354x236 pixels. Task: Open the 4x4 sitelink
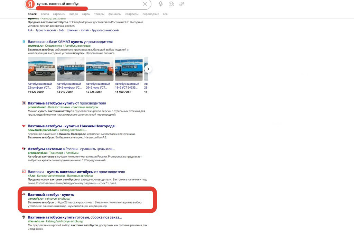(x=30, y=30)
